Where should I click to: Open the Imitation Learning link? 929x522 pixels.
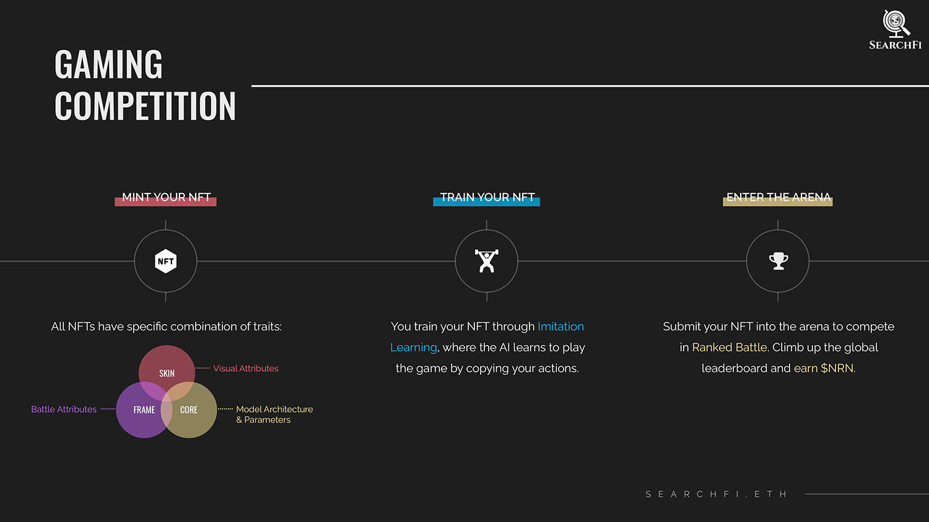point(487,337)
